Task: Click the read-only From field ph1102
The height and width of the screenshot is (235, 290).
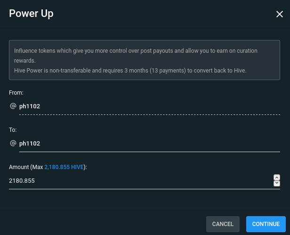Action: tap(149, 106)
